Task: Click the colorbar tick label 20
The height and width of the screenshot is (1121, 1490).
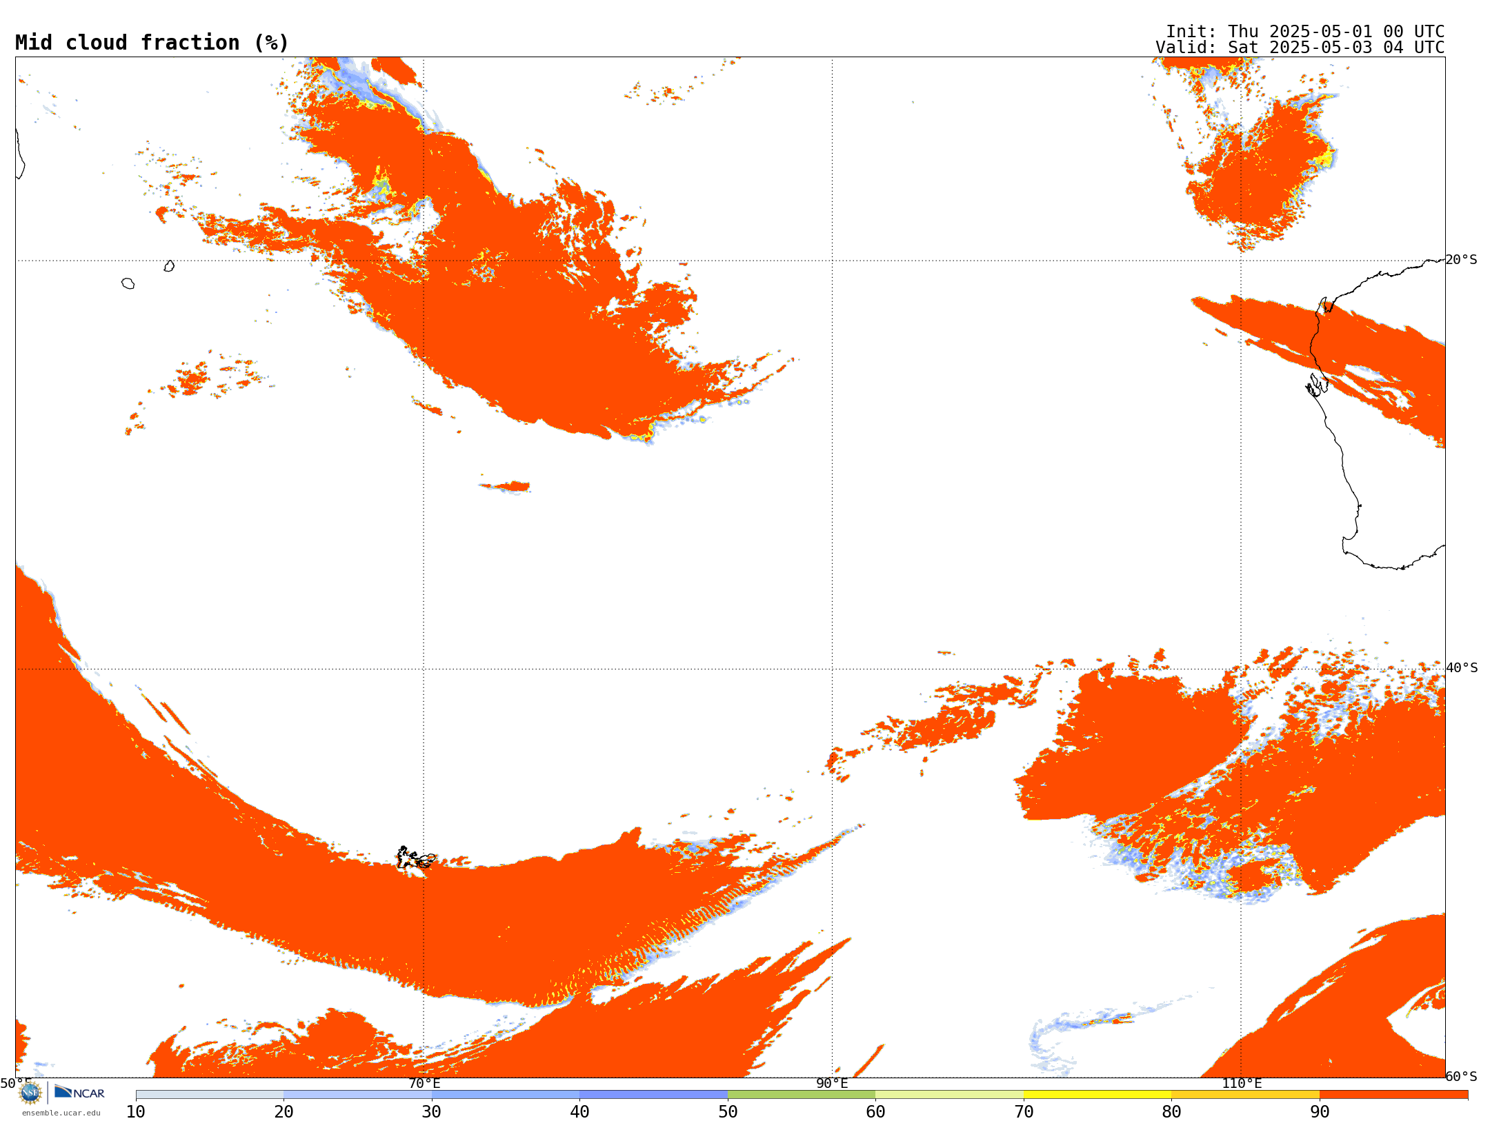Action: 284,1112
